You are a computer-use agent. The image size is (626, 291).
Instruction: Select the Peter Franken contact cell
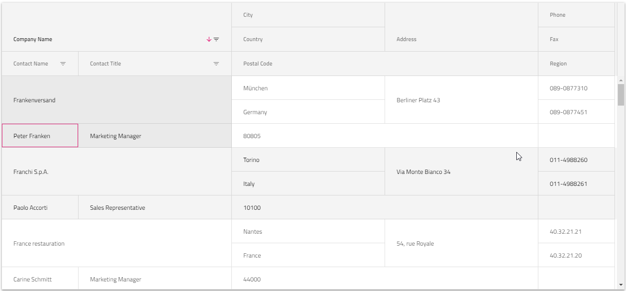tap(40, 136)
